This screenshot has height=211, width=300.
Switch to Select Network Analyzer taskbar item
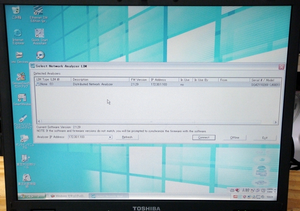coord(109,196)
